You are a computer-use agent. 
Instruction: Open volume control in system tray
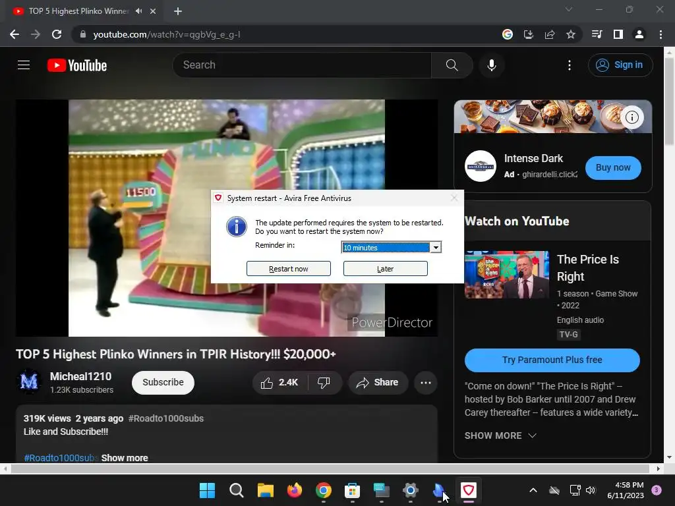click(x=590, y=490)
